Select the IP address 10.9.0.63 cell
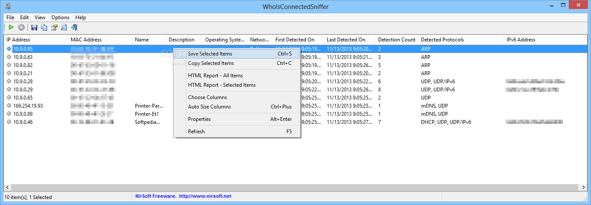Image resolution: width=591 pixels, height=205 pixels. [x=23, y=57]
